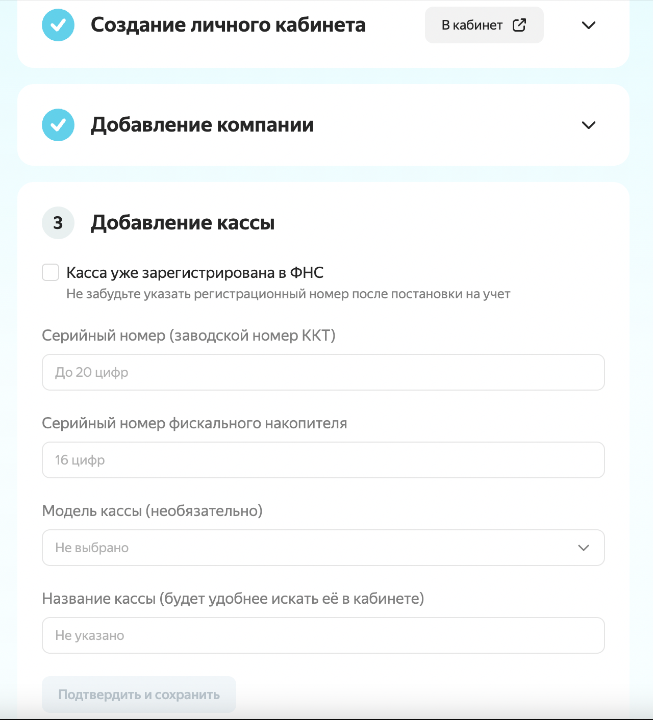Expand the Добавление компании section chevron
Viewport: 653px width, 720px height.
click(x=589, y=125)
